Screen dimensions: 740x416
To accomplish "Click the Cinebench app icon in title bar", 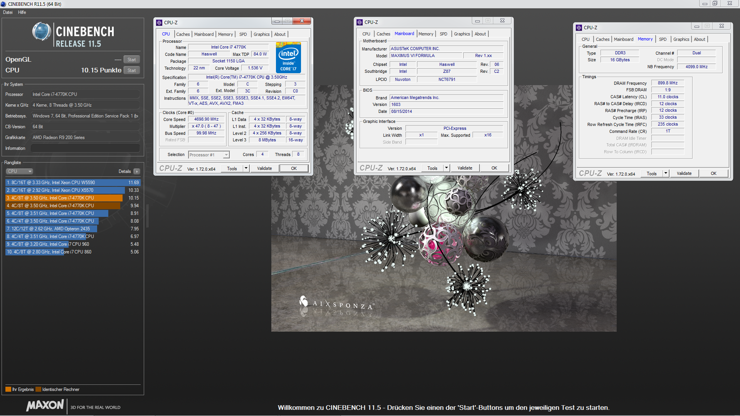I will [x=3, y=4].
